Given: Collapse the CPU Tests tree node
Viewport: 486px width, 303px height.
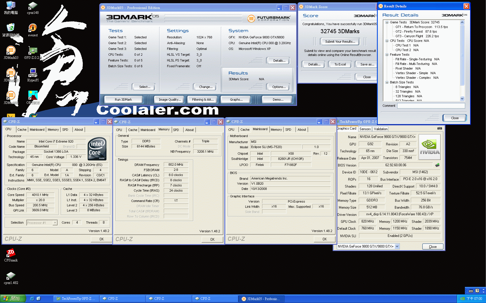Looking at the screenshot, I should pyautogui.click(x=387, y=41).
